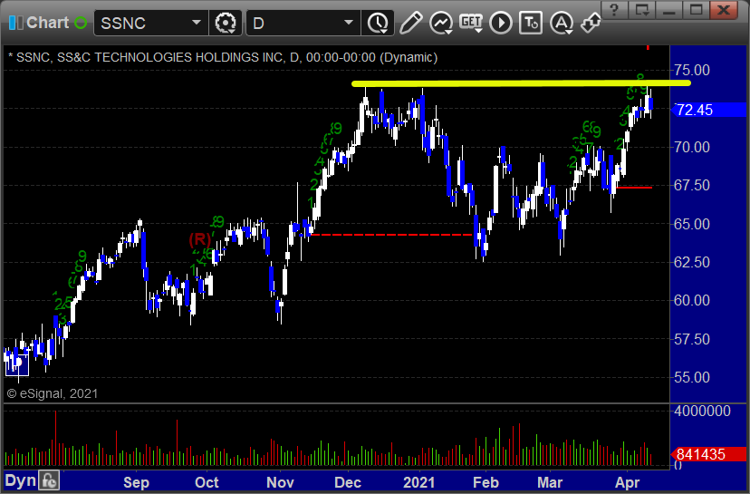Click the SSNC chart title text
The image size is (750, 494).
tap(223, 57)
